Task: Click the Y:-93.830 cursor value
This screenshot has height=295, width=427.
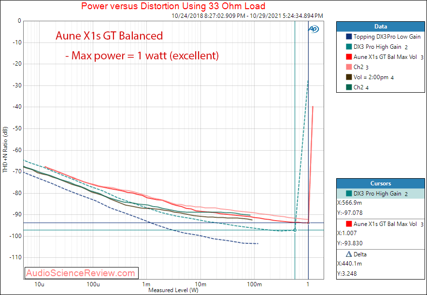Action: [350, 243]
